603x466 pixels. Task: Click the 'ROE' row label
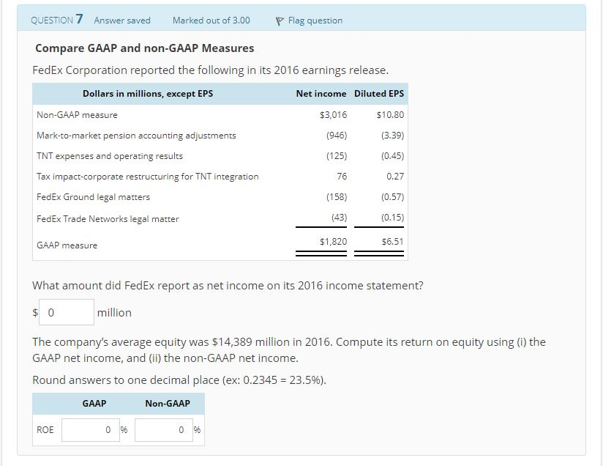click(45, 430)
